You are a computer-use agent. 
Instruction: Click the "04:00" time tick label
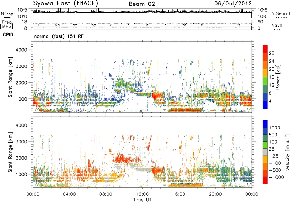point(69,194)
